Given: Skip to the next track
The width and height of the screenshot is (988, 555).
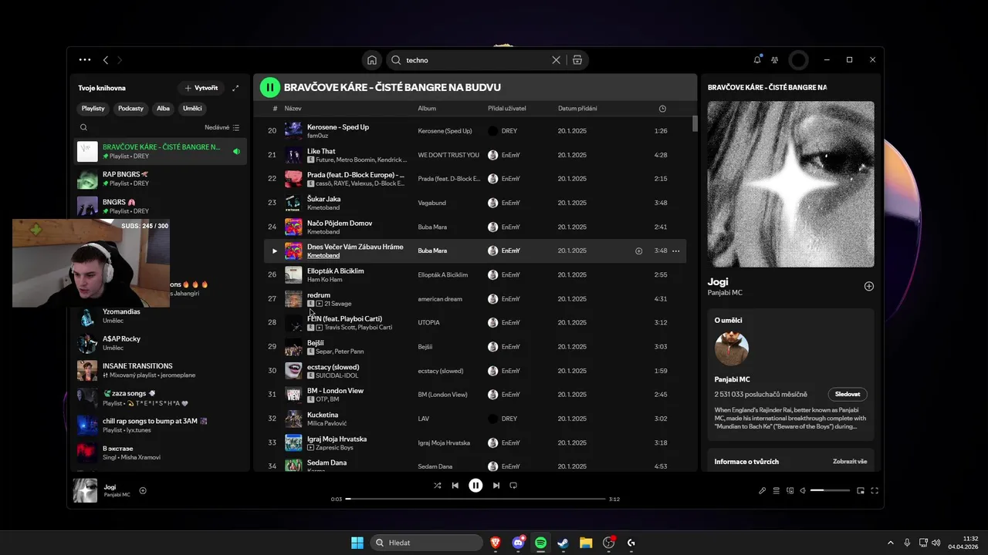Looking at the screenshot, I should [496, 486].
